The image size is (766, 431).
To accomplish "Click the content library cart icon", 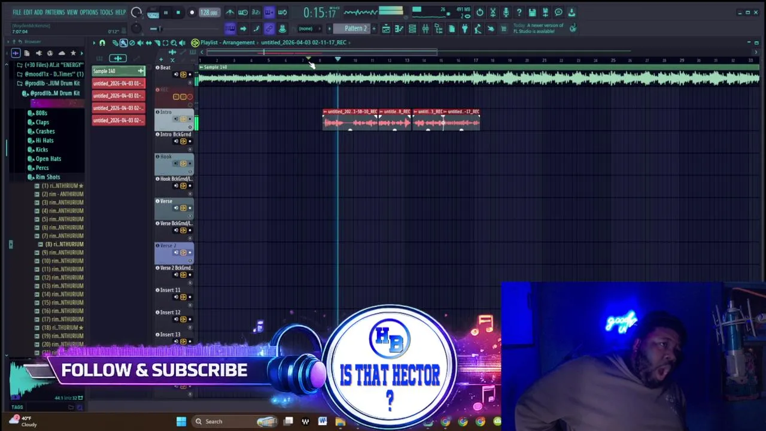I will tap(503, 28).
